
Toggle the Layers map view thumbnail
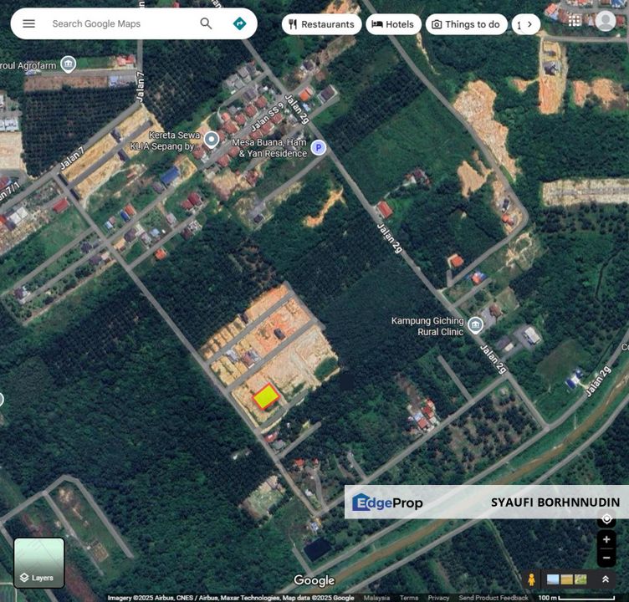[39, 563]
